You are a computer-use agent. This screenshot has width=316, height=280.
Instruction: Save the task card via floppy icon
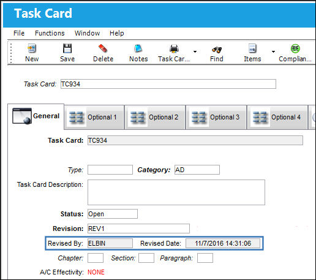(x=67, y=48)
